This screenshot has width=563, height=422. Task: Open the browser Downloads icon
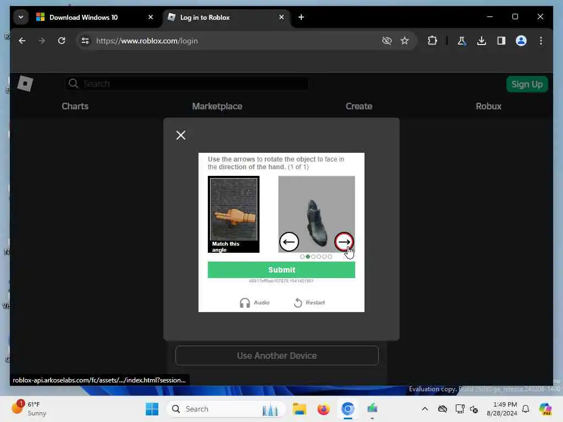(x=482, y=41)
